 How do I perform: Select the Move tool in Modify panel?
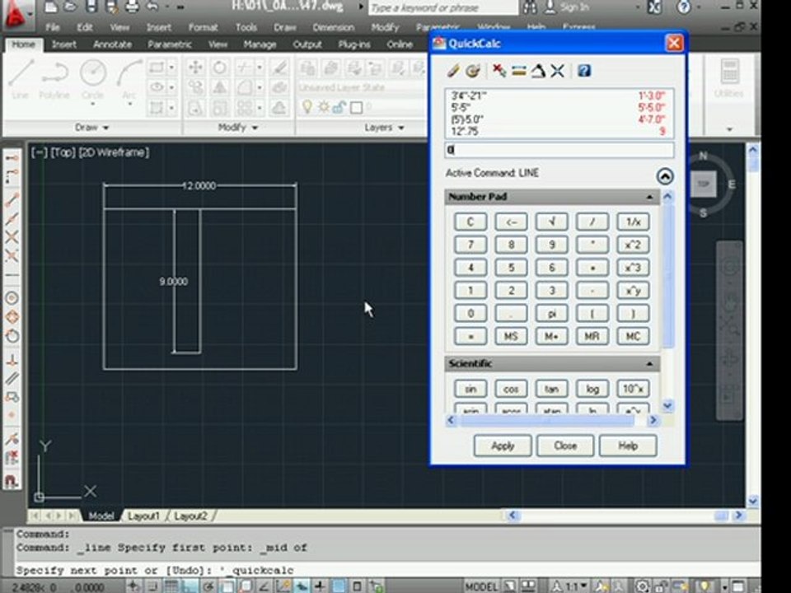pos(195,67)
